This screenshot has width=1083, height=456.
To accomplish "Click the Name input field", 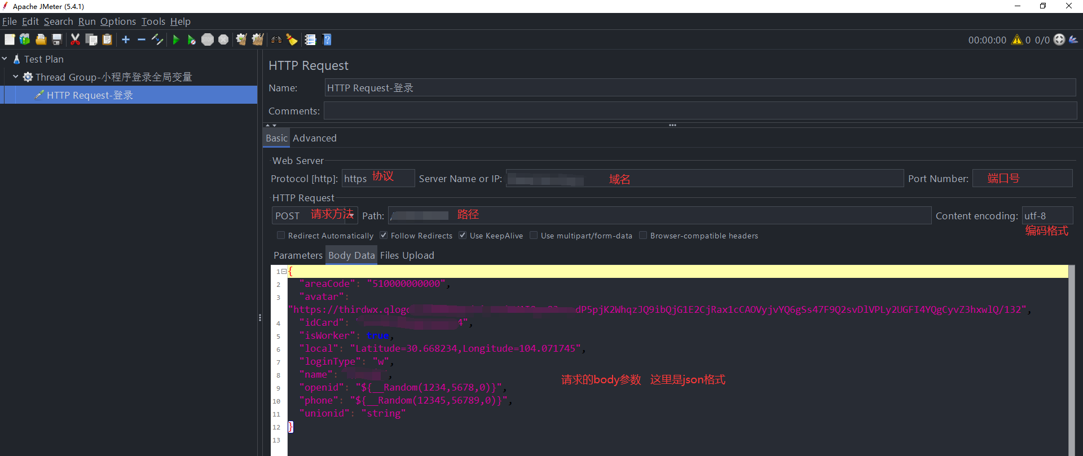I will click(700, 88).
